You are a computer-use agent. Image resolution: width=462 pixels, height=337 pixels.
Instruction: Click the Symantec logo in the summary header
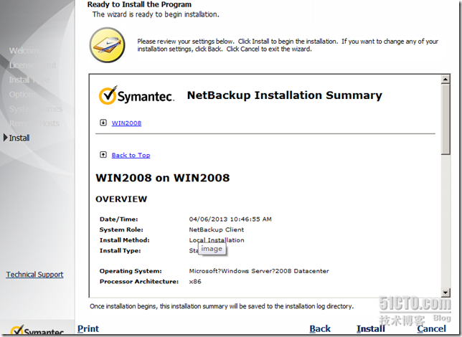click(136, 95)
